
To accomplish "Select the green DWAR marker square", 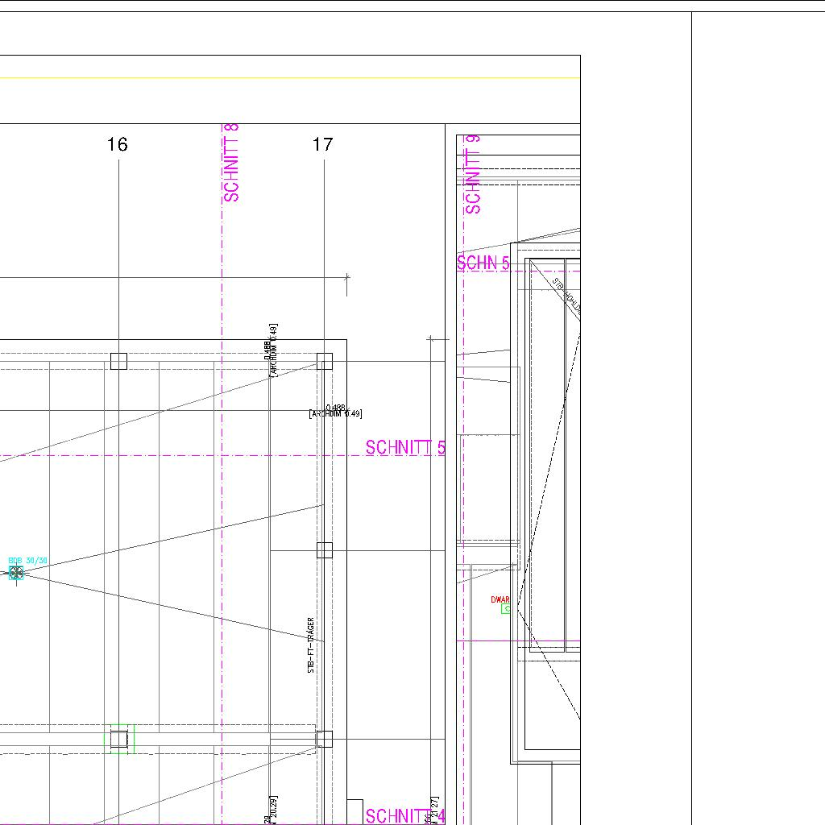I will pyautogui.click(x=506, y=609).
